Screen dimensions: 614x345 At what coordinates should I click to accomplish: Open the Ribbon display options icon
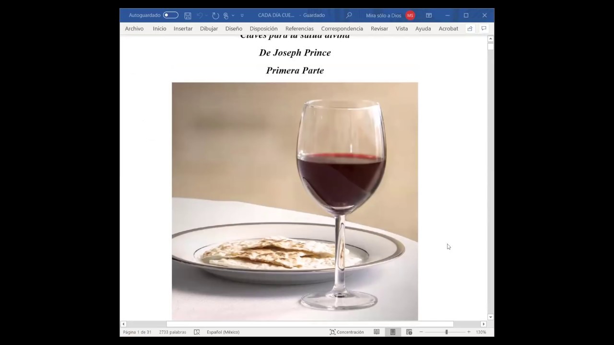(429, 15)
